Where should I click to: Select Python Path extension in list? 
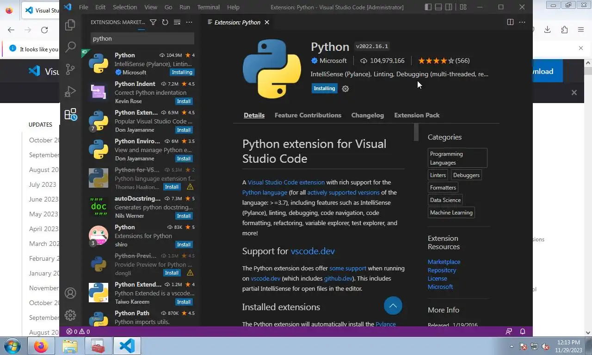[x=141, y=317]
